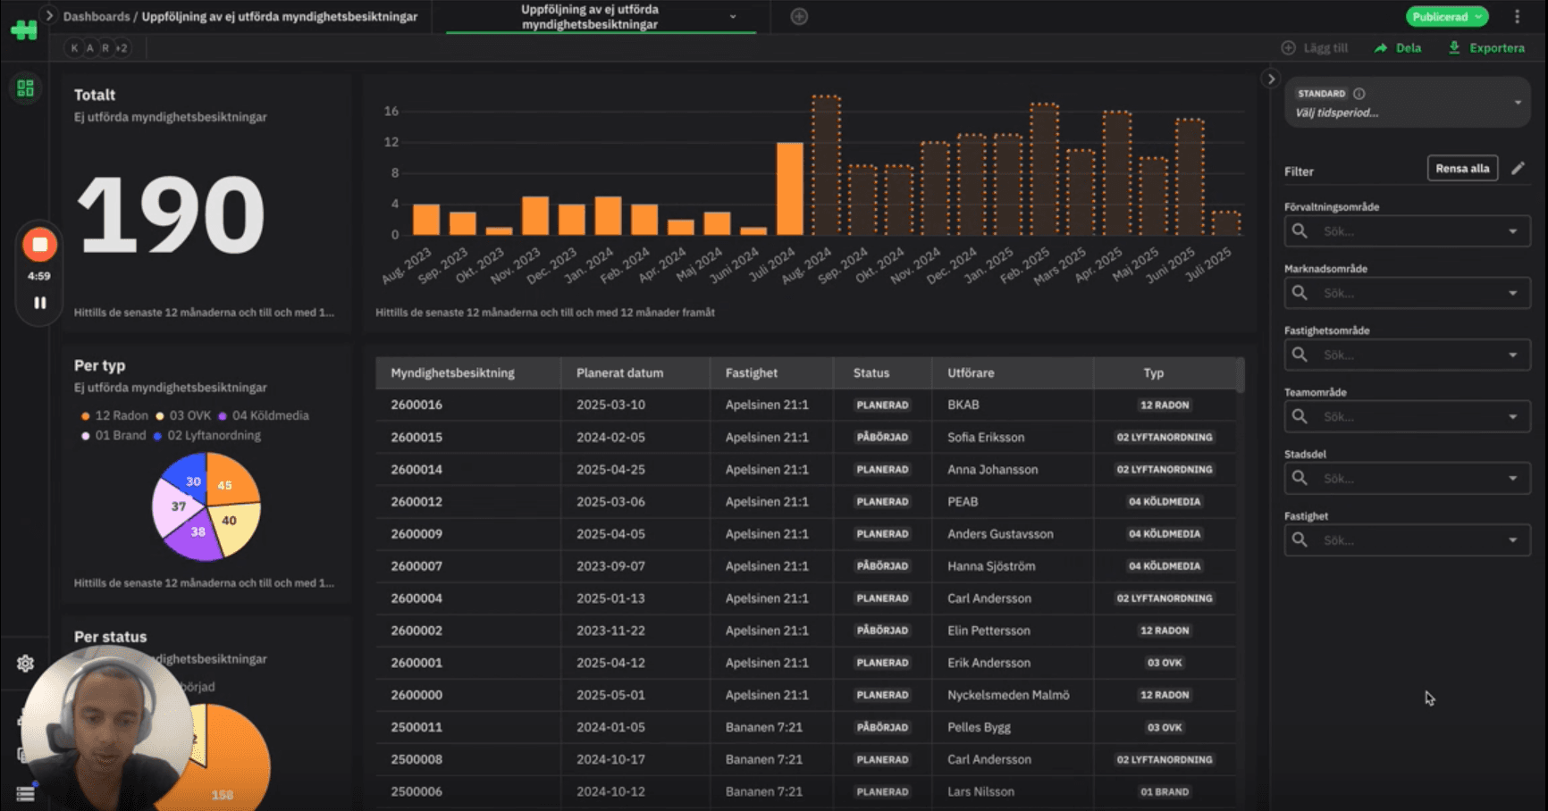Select the purple pie slice labeled 38

click(196, 534)
